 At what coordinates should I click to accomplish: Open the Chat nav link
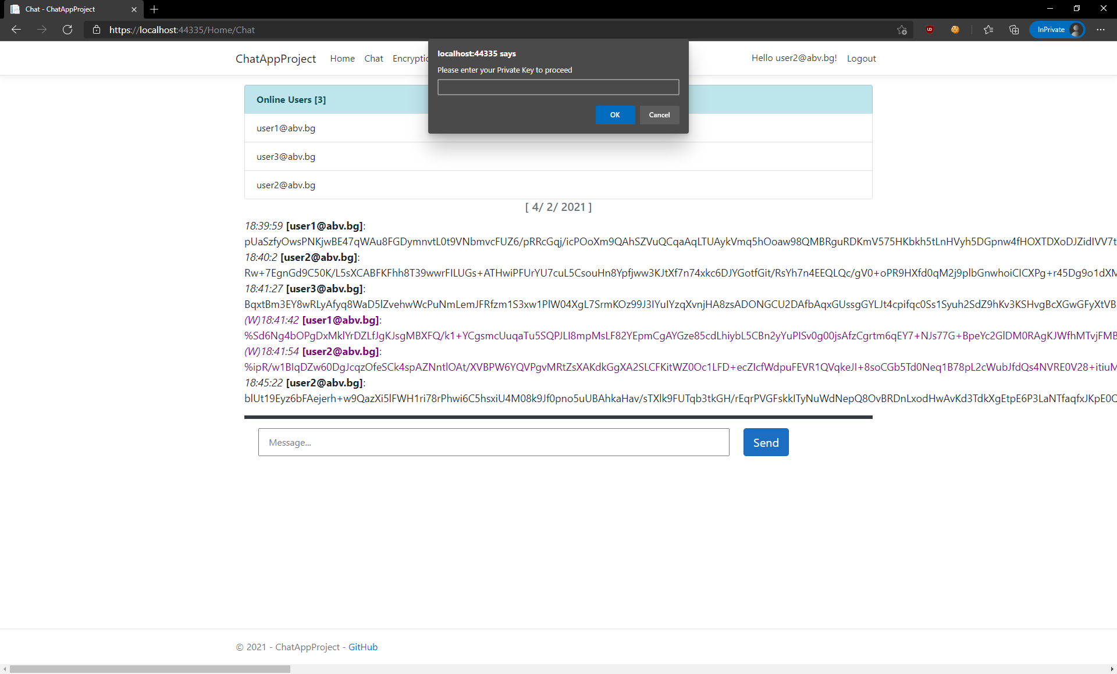[x=373, y=59]
